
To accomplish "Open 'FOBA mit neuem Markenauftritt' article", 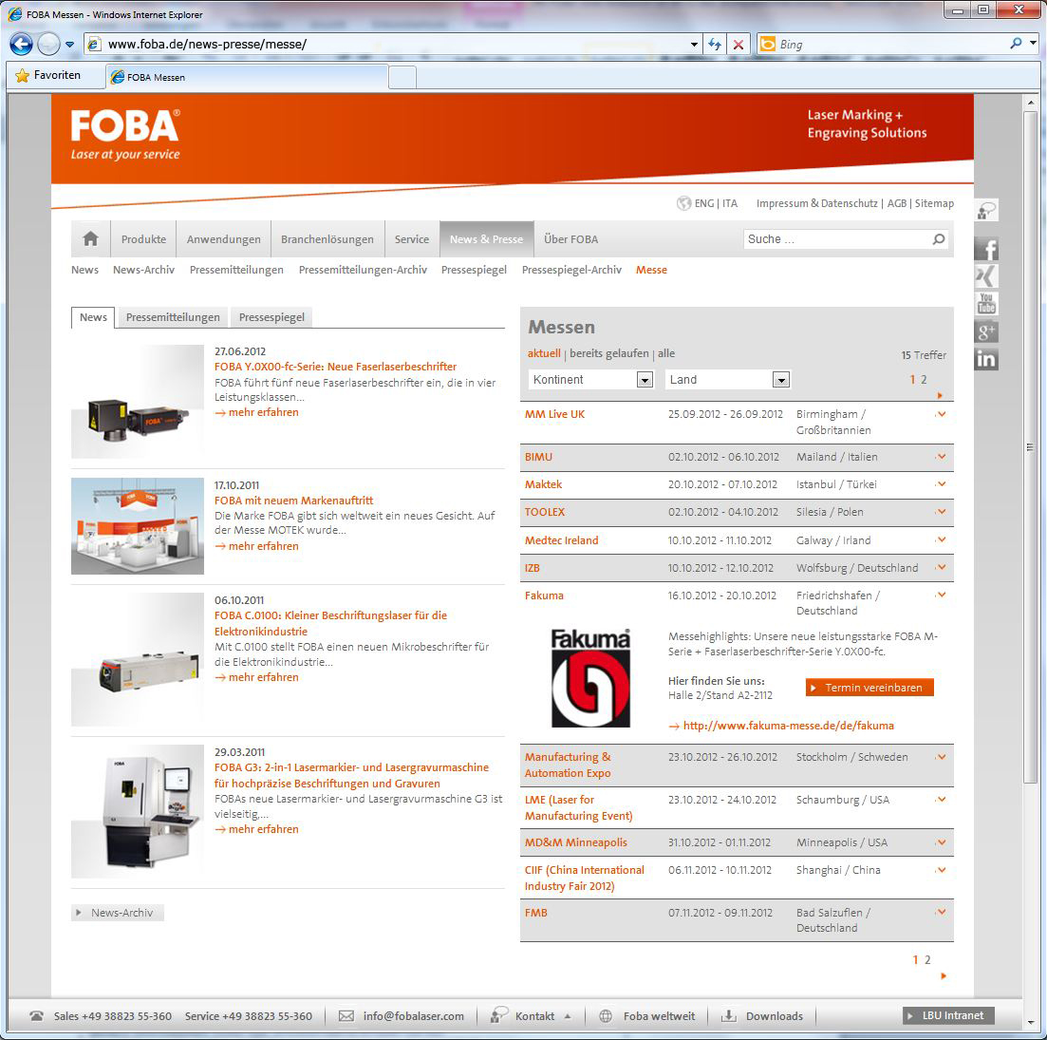I will [x=293, y=501].
